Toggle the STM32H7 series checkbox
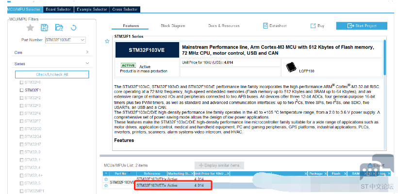Viewport: 398px width, 194px height. (21, 145)
